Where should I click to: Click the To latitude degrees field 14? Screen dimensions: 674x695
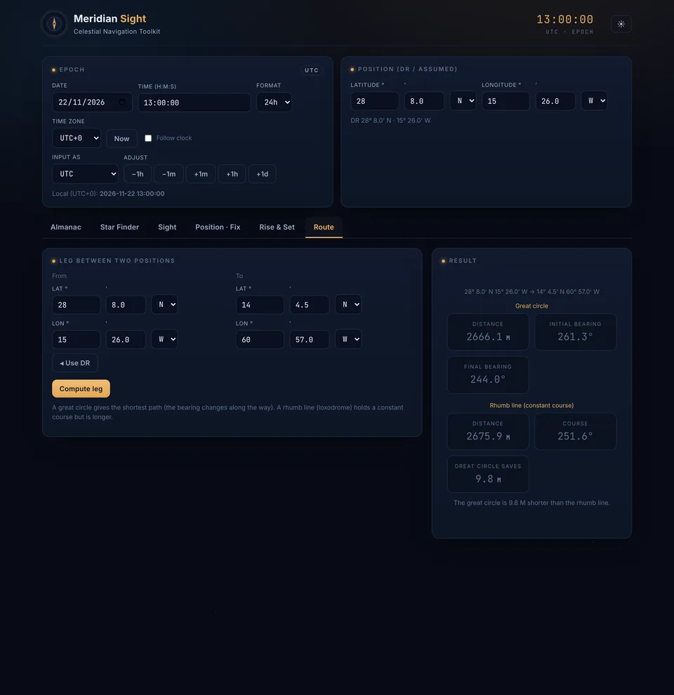(260, 305)
